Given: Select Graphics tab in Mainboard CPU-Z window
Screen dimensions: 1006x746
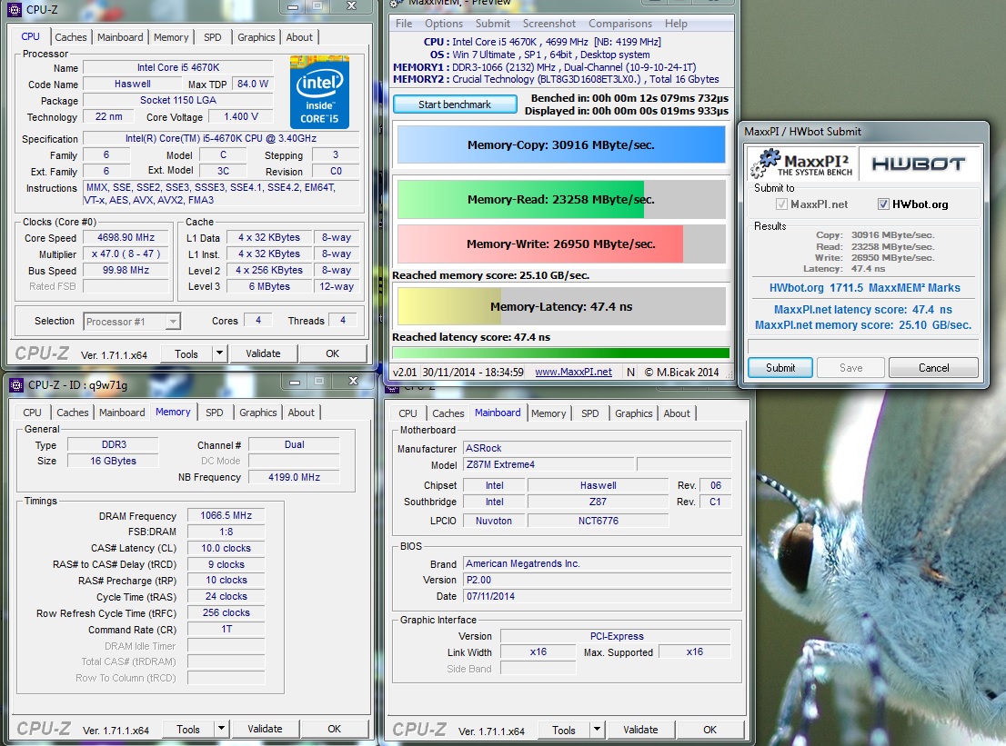Looking at the screenshot, I should (633, 413).
